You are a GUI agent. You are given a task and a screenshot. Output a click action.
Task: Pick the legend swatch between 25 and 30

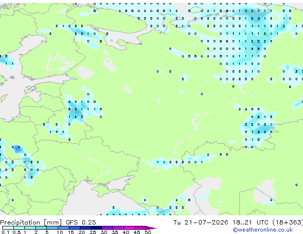click(x=96, y=228)
